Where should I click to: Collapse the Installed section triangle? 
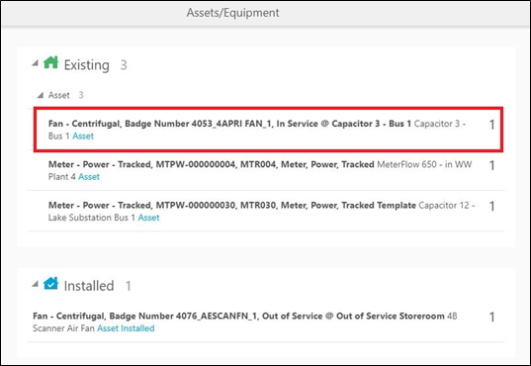click(36, 284)
